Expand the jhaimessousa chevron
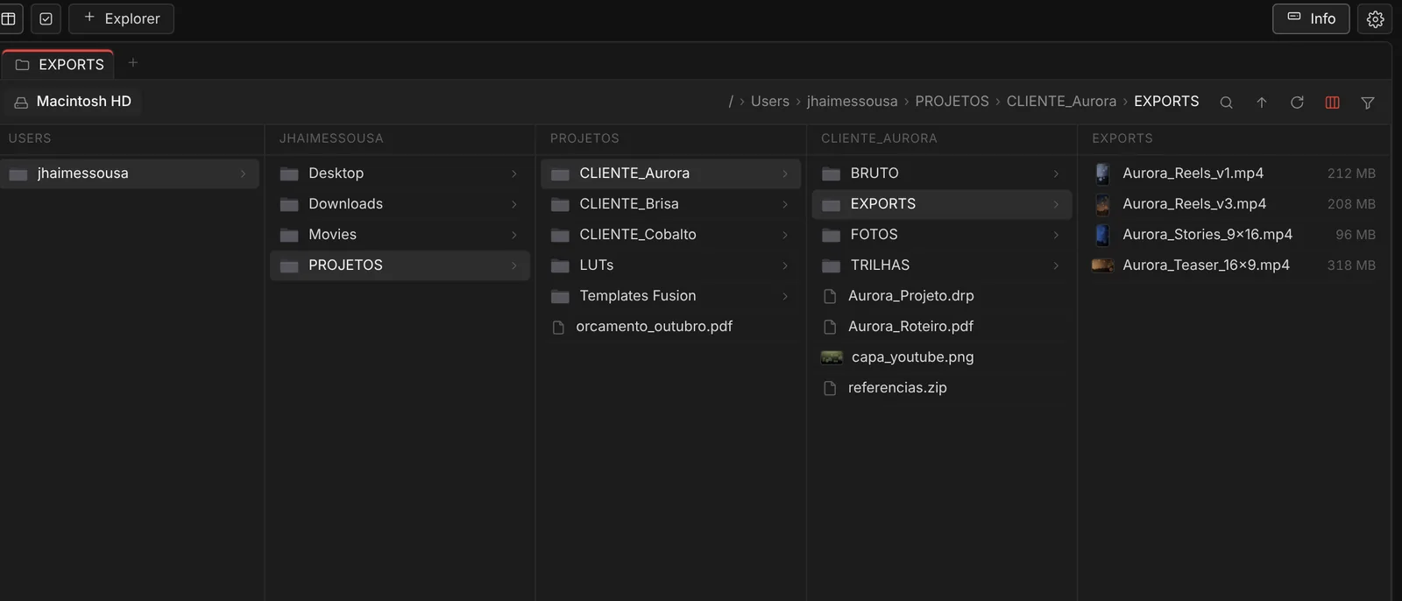The width and height of the screenshot is (1402, 601). [243, 173]
